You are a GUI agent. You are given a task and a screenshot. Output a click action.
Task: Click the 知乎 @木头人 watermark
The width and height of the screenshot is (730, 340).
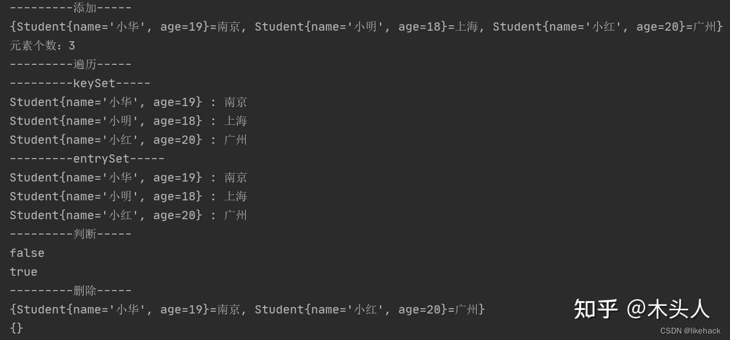(x=642, y=309)
